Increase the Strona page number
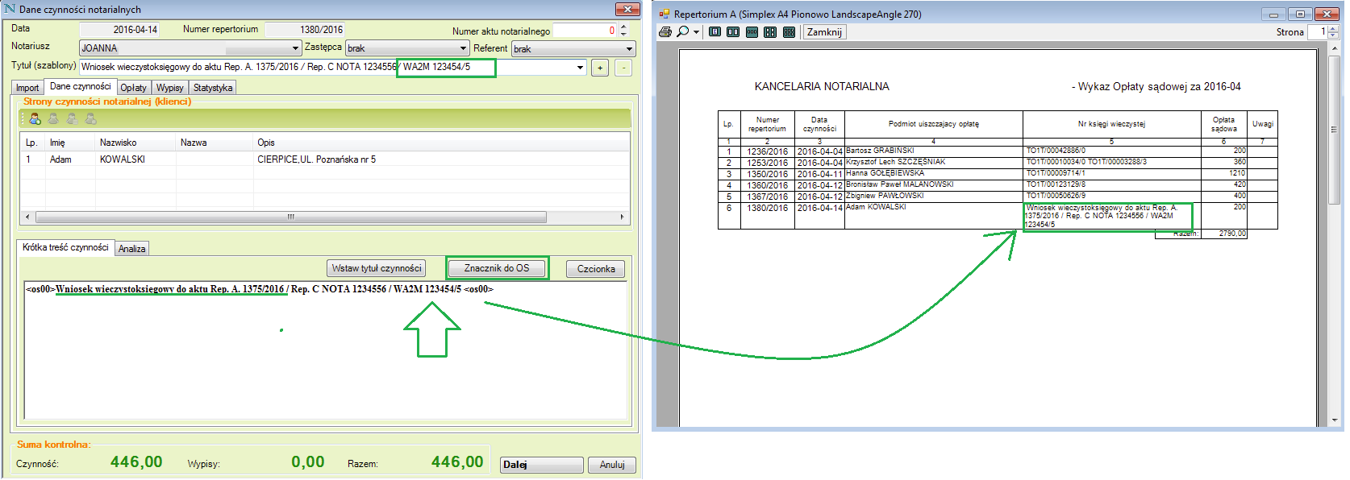 point(1333,29)
